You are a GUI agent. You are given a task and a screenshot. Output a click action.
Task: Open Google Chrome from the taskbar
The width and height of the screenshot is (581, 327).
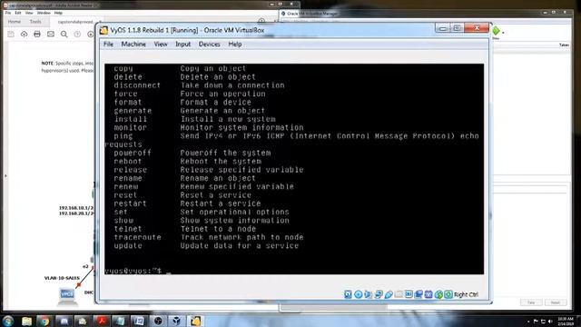coord(44,321)
